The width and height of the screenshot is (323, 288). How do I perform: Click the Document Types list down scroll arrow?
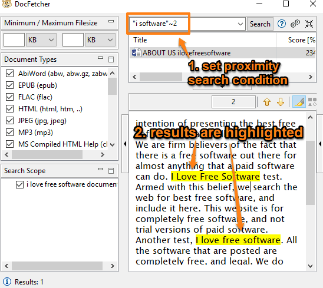[x=112, y=144]
